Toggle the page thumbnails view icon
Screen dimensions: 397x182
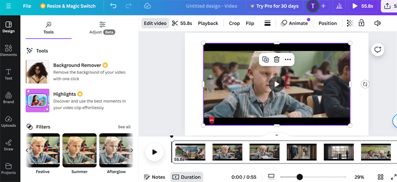[271, 177]
